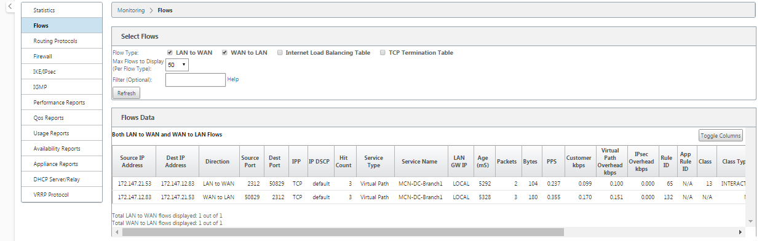Enable TCP Termination Table checkbox
762x241 pixels.
383,53
